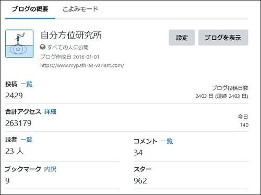This screenshot has height=195, width=261.
Task: Click the blog avatar thumbnail image
Action: click(19, 44)
